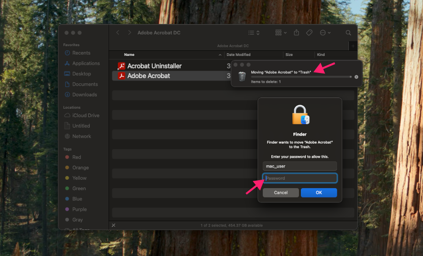Open Recents in the sidebar
Viewport: 423px width, 256px height.
click(x=81, y=53)
